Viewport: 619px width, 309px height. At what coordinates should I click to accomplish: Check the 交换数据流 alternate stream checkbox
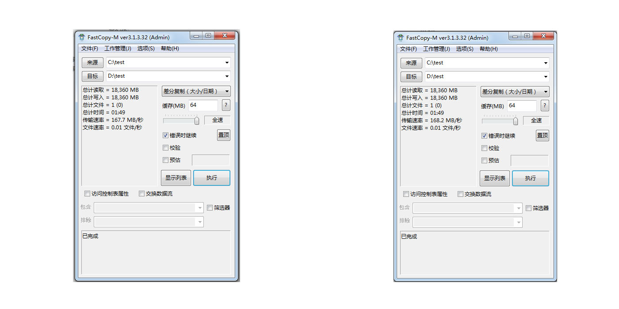coord(142,193)
